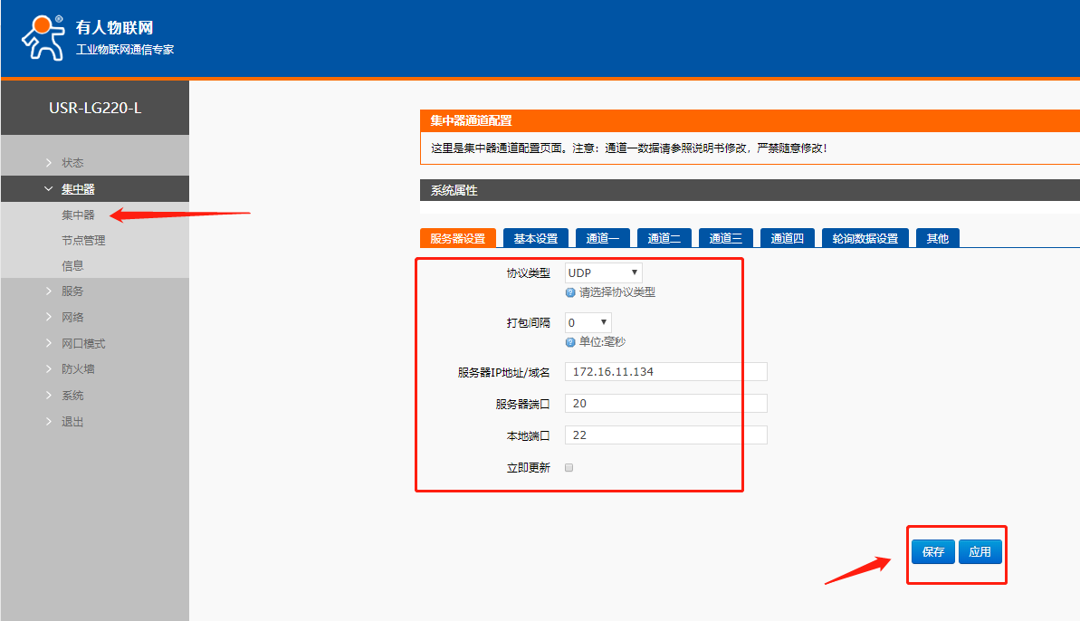Expand the 网络 sidebar menu
Screen dimensions: 1080x621
[72, 318]
